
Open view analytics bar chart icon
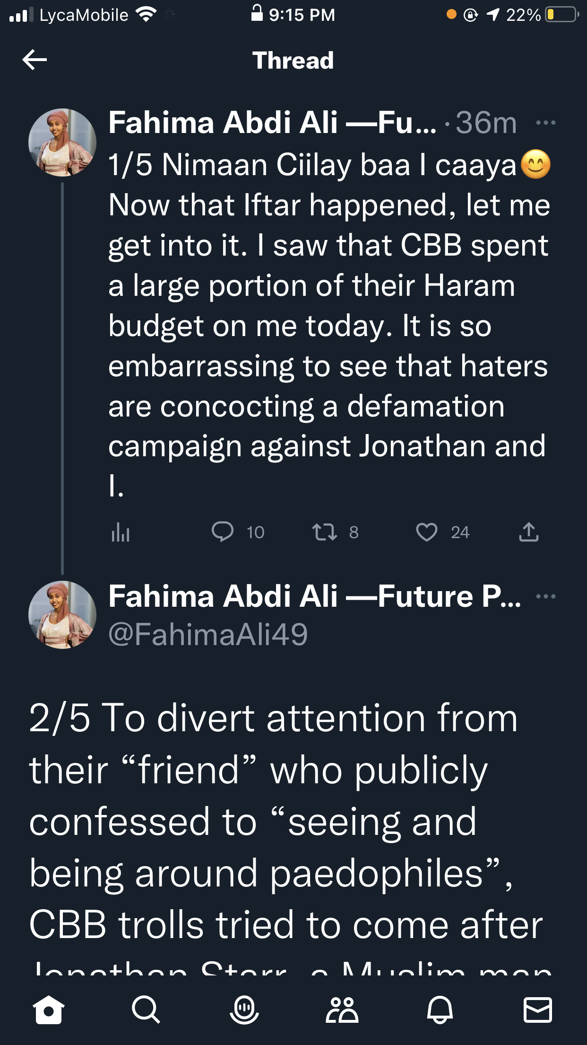(x=120, y=532)
